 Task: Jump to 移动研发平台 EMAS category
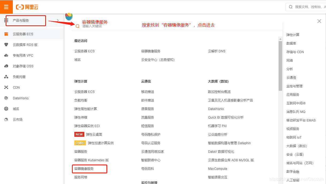[x=301, y=120]
